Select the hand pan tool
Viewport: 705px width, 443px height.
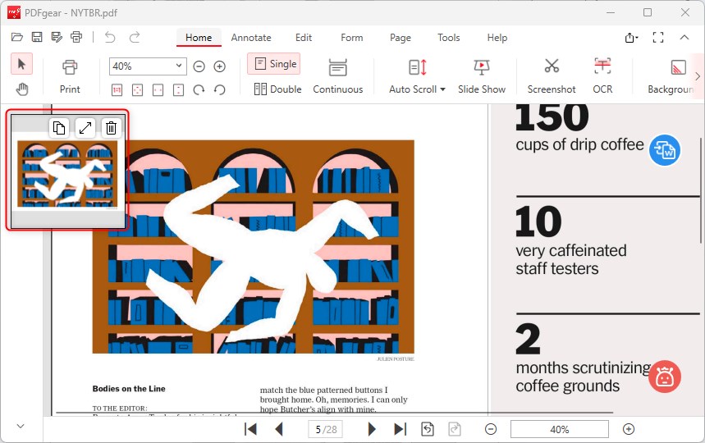pos(22,89)
